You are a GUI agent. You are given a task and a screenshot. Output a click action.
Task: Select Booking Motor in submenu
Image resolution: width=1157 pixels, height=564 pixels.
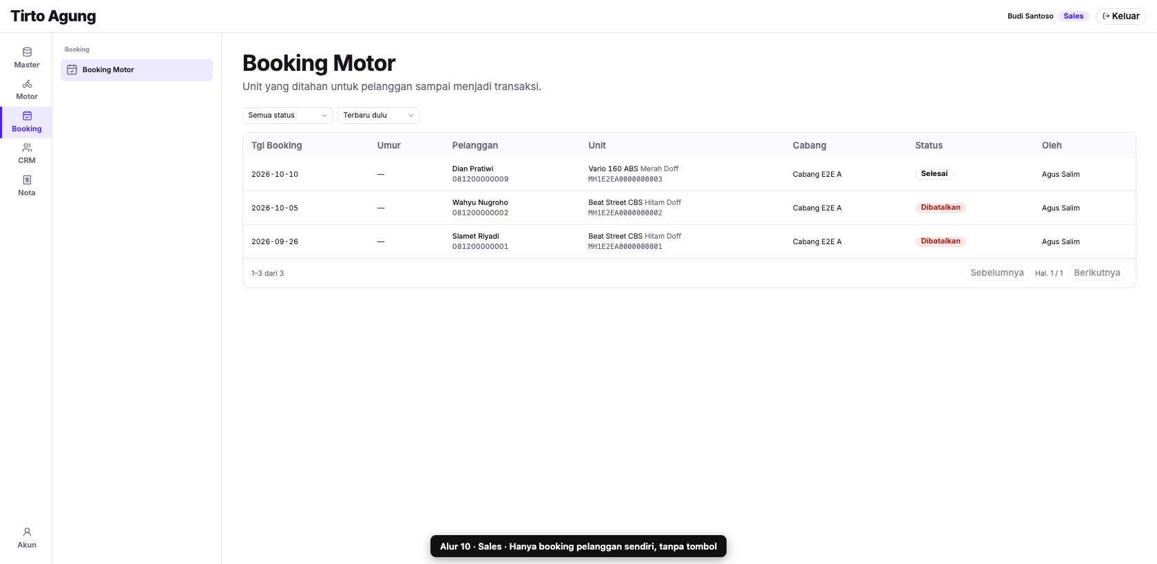click(x=136, y=70)
